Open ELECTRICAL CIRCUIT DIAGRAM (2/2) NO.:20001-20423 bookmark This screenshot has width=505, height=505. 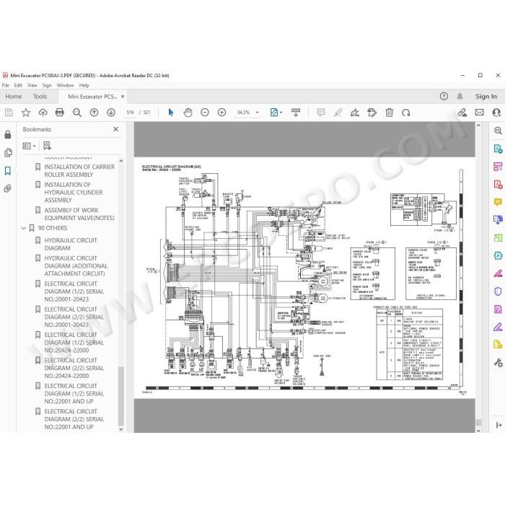(x=74, y=317)
